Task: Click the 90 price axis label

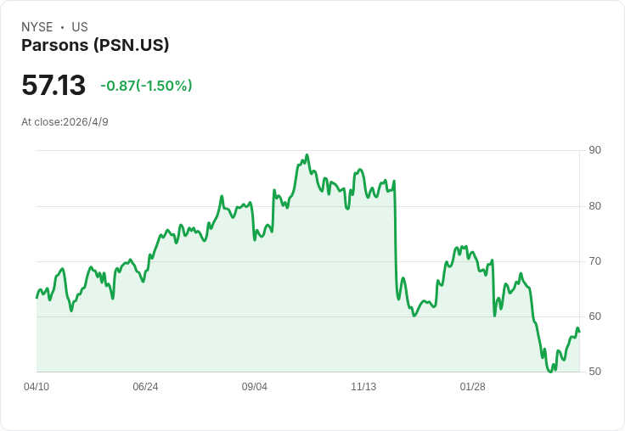Action: [x=595, y=150]
